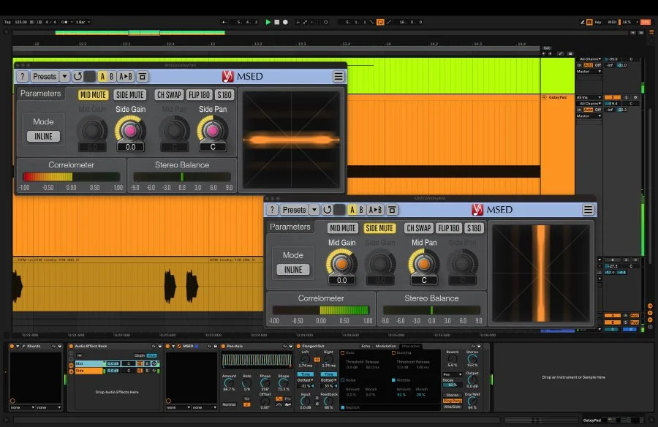Viewport: 658px width, 427px height.
Task: Toggle CH SWAP in the upper MSED
Action: (x=169, y=95)
